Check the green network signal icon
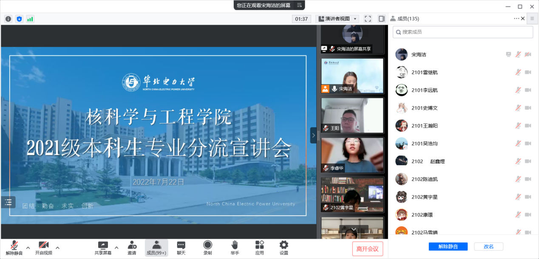This screenshot has width=539, height=259. pyautogui.click(x=30, y=19)
